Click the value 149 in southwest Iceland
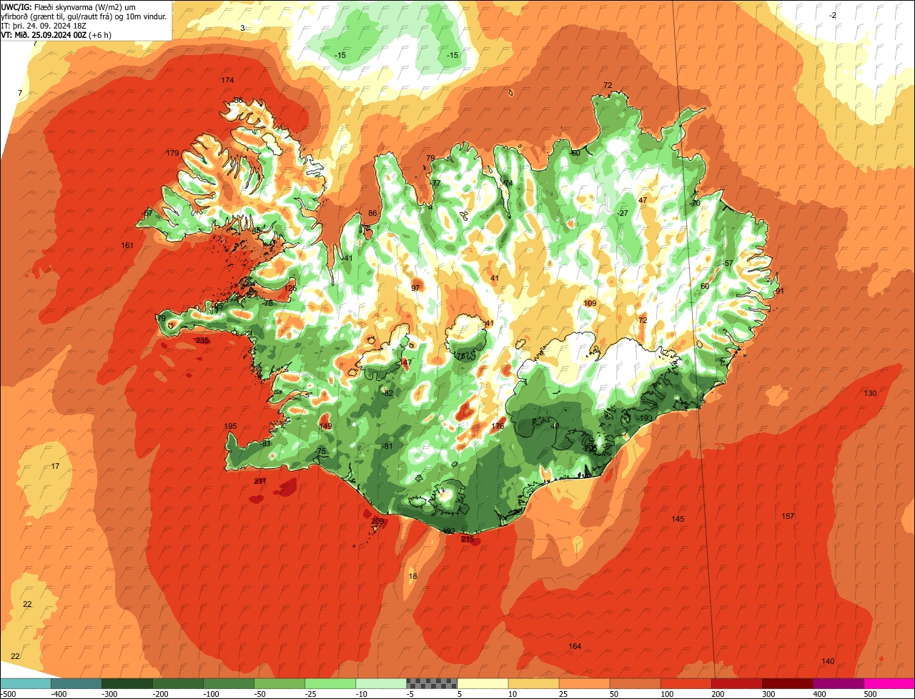Viewport: 915px width, 699px height. [325, 426]
